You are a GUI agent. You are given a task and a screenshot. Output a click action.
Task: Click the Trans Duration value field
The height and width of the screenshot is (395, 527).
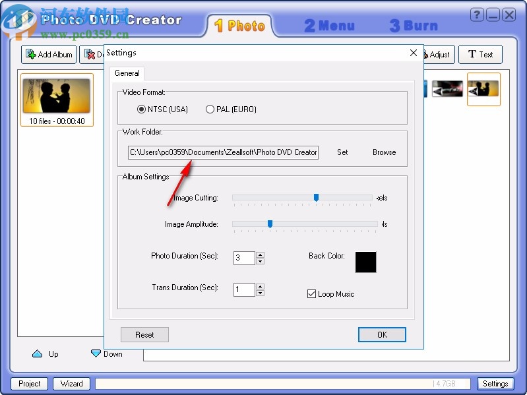[244, 289]
